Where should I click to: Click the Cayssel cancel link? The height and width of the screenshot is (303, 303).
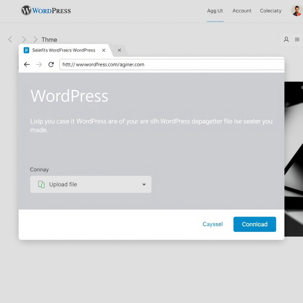(x=212, y=224)
